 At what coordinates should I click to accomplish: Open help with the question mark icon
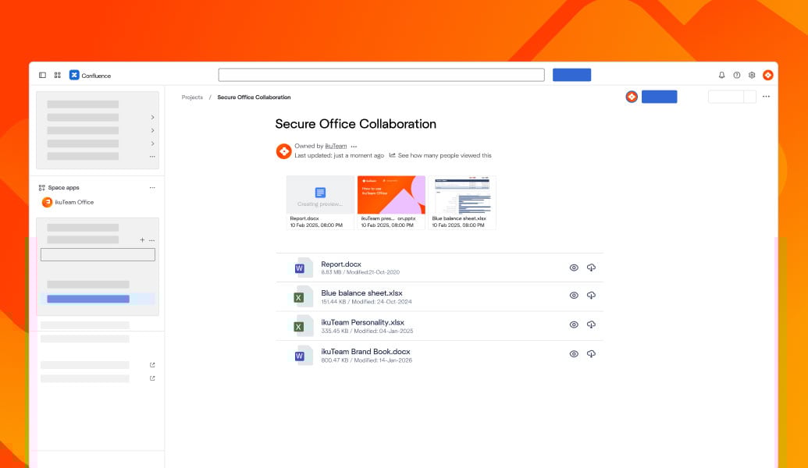pyautogui.click(x=735, y=75)
